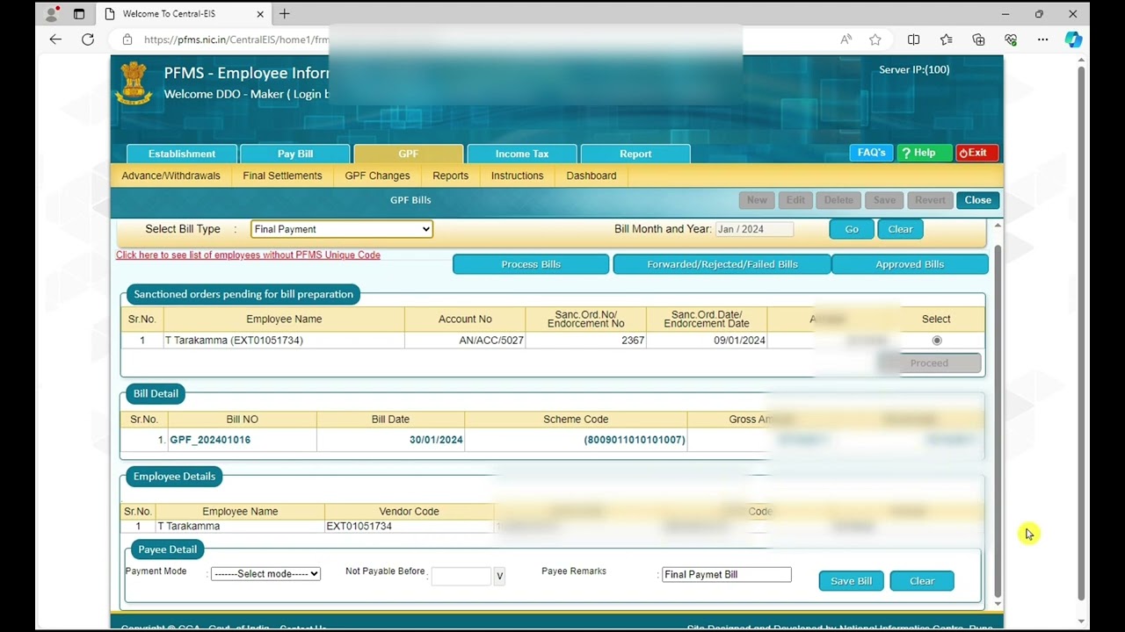Image resolution: width=1125 pixels, height=632 pixels.
Task: Click Process Bills button
Action: tap(531, 264)
